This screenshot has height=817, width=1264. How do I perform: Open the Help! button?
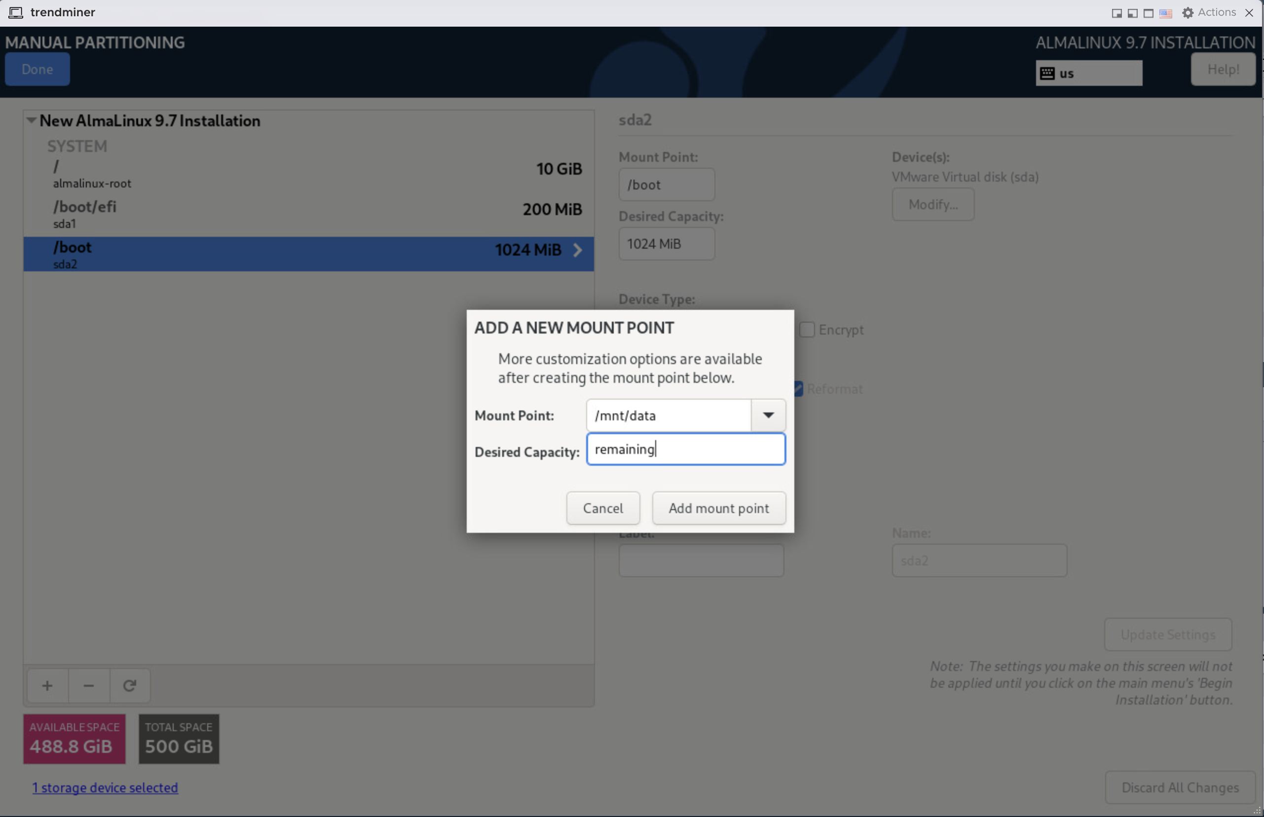[1223, 69]
